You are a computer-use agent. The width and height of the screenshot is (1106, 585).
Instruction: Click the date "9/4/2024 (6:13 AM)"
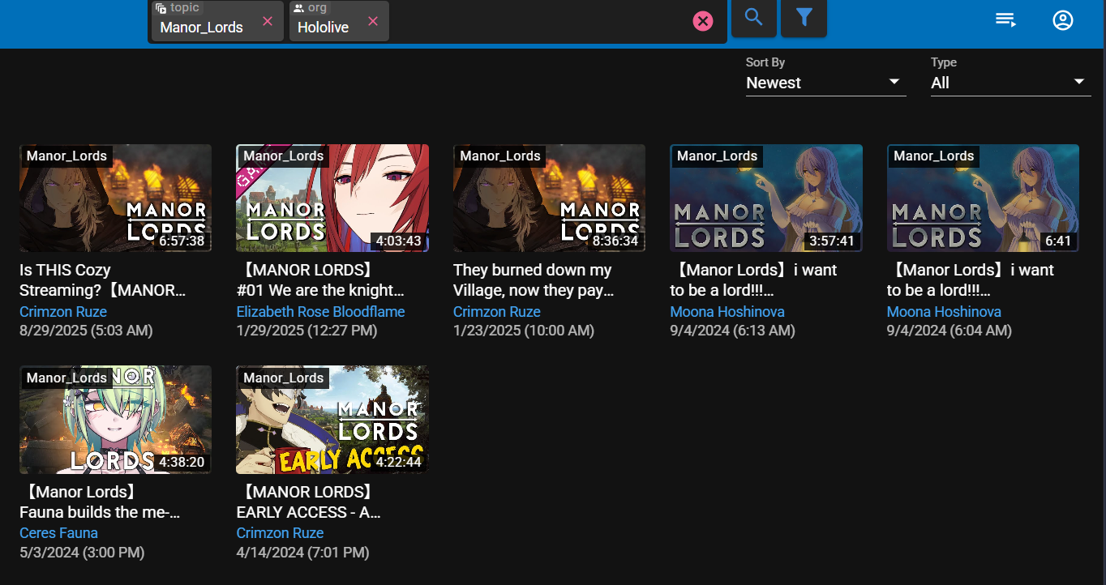732,331
